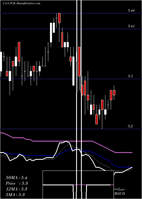Click the 5.2 price axis label
The width and height of the screenshot is (142, 199).
coord(130,126)
